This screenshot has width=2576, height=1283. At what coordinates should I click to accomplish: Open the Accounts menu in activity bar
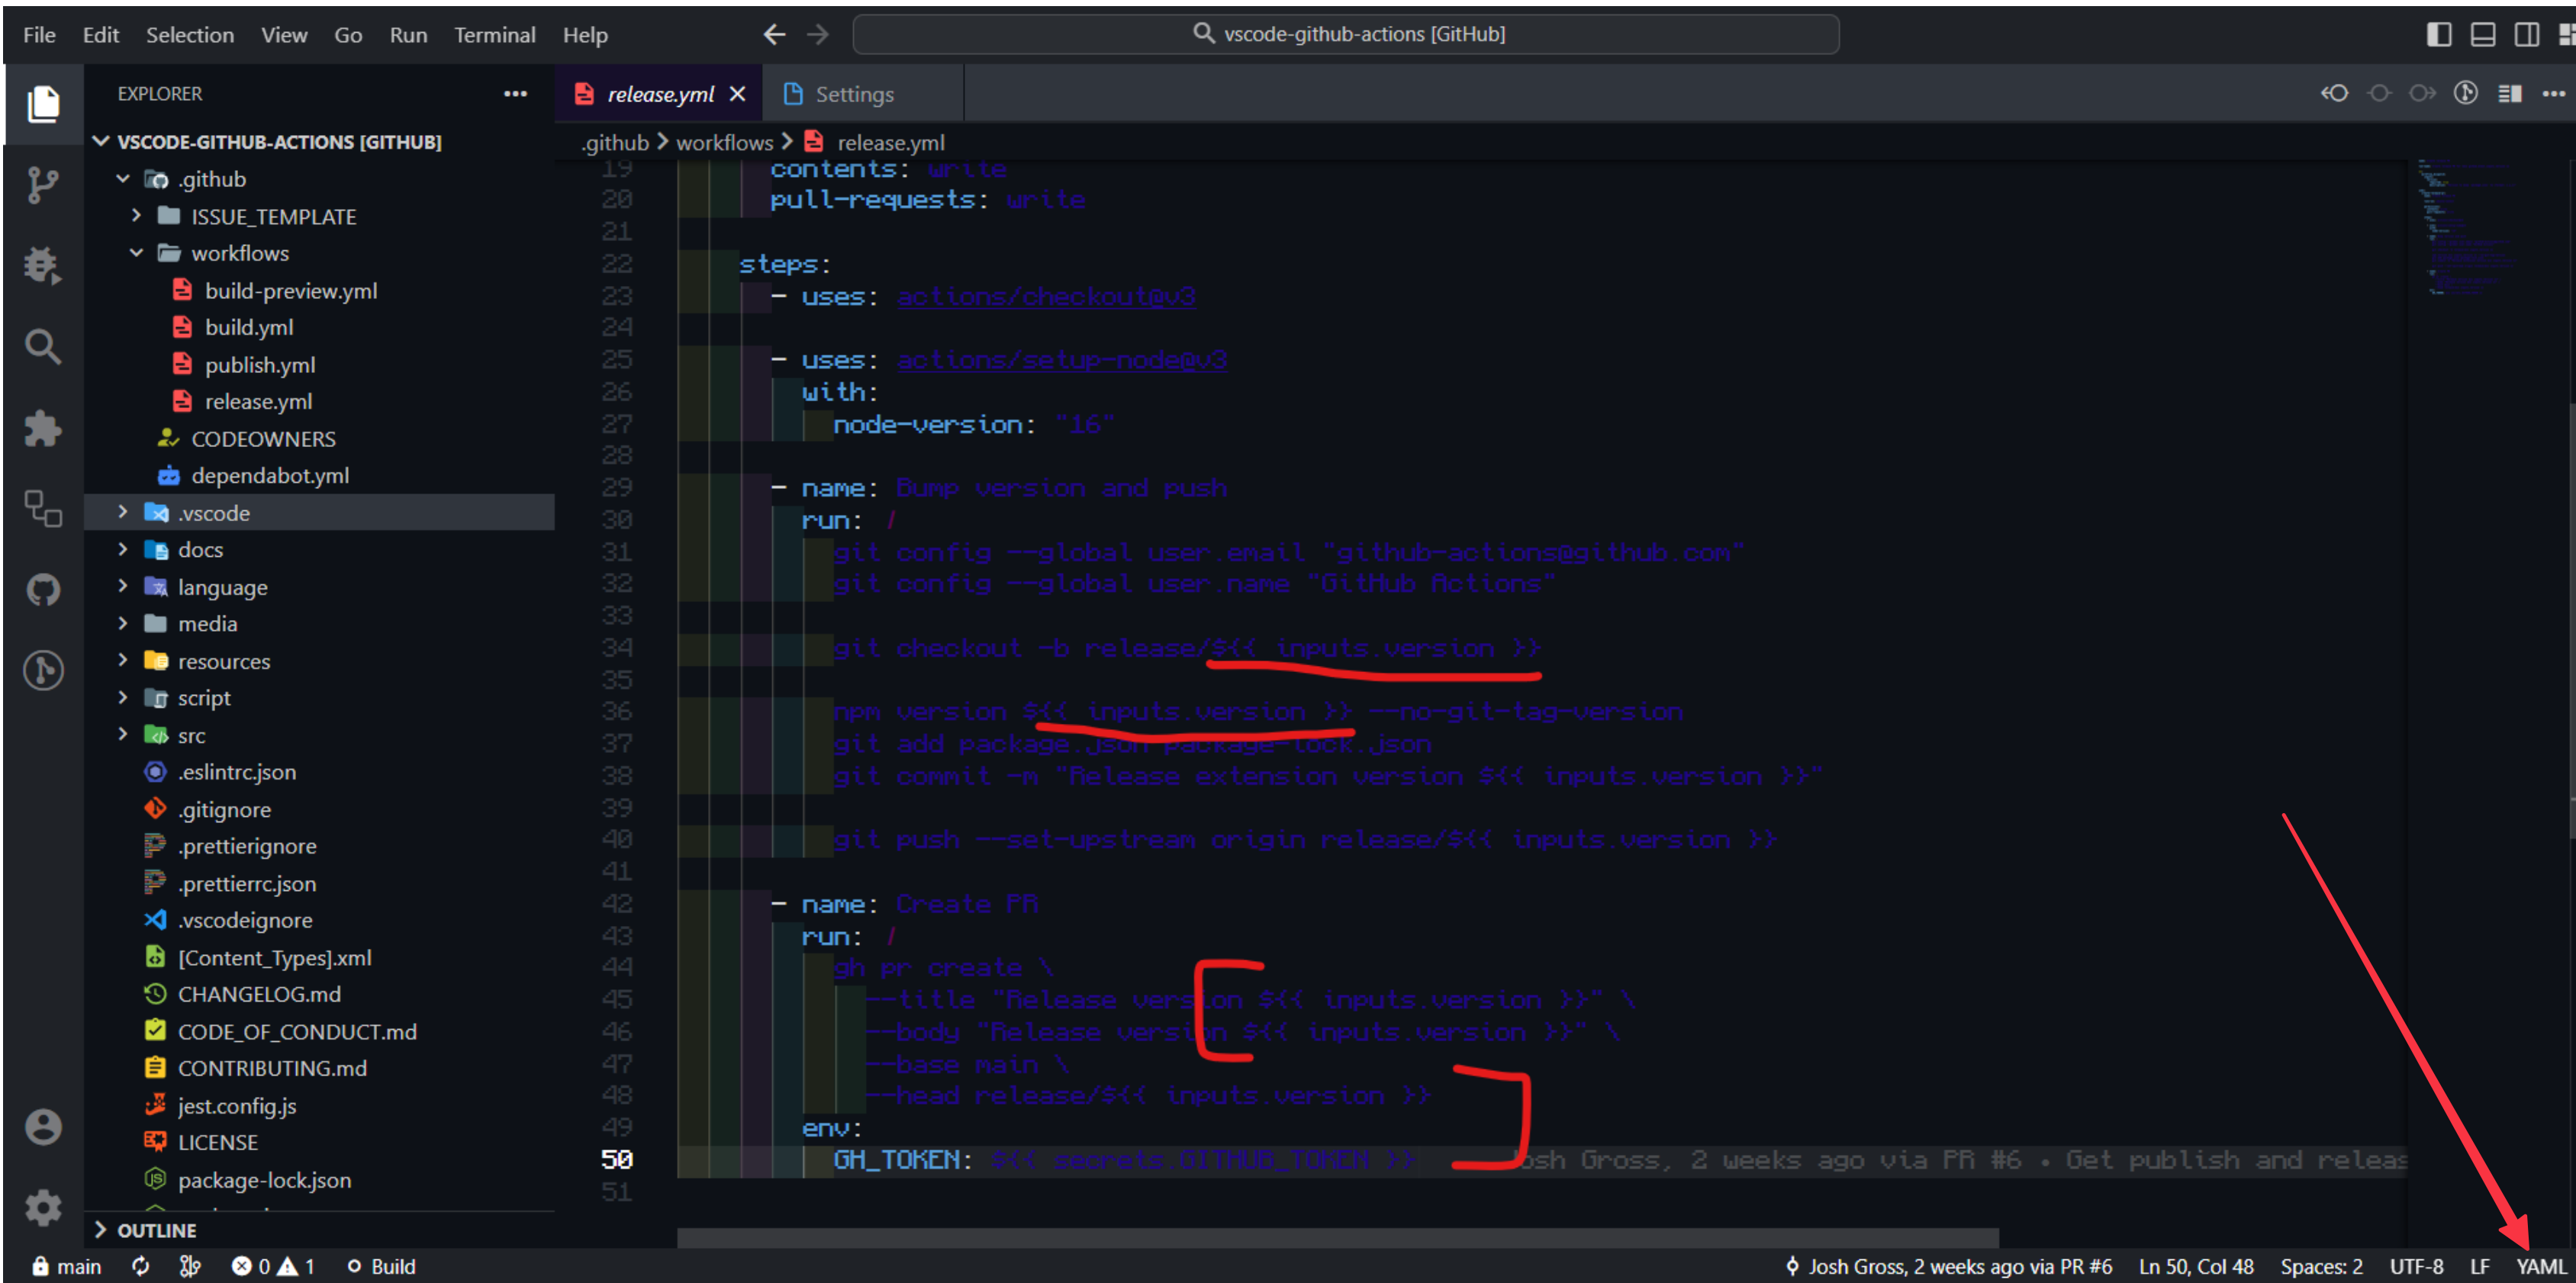click(43, 1126)
